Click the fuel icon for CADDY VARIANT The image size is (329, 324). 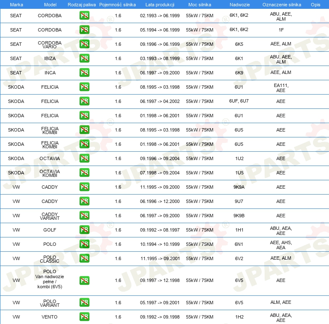click(84, 216)
